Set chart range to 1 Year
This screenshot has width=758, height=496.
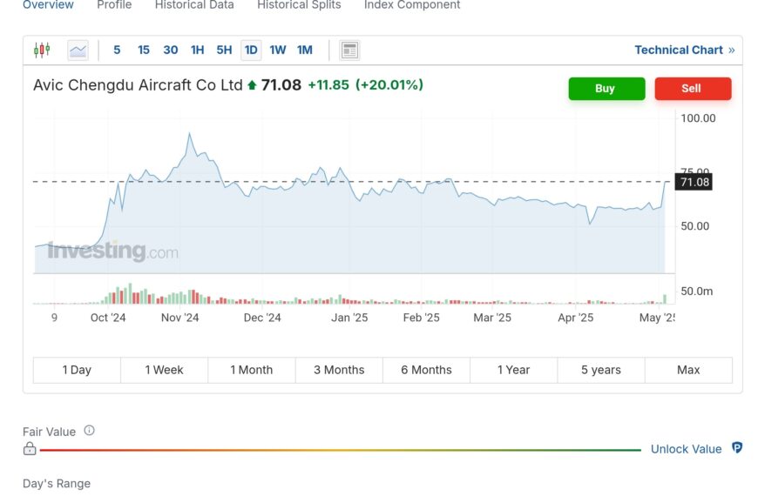pos(514,370)
